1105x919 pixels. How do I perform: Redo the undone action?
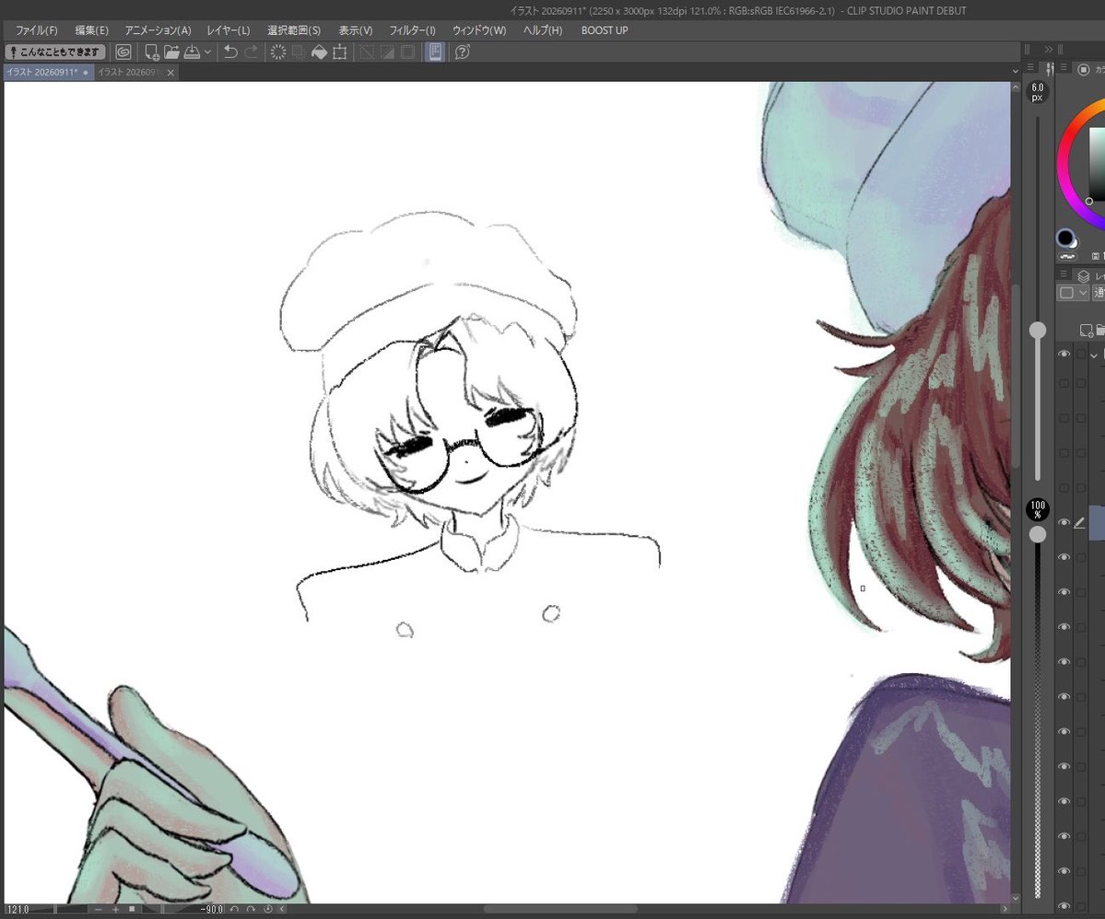click(x=251, y=52)
